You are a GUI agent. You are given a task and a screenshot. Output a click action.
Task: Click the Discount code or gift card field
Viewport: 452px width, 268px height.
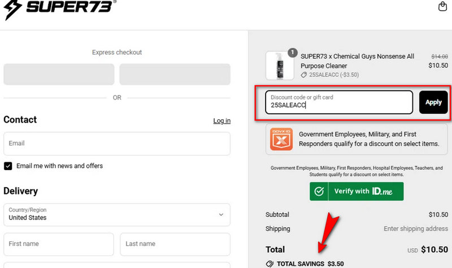coord(339,102)
